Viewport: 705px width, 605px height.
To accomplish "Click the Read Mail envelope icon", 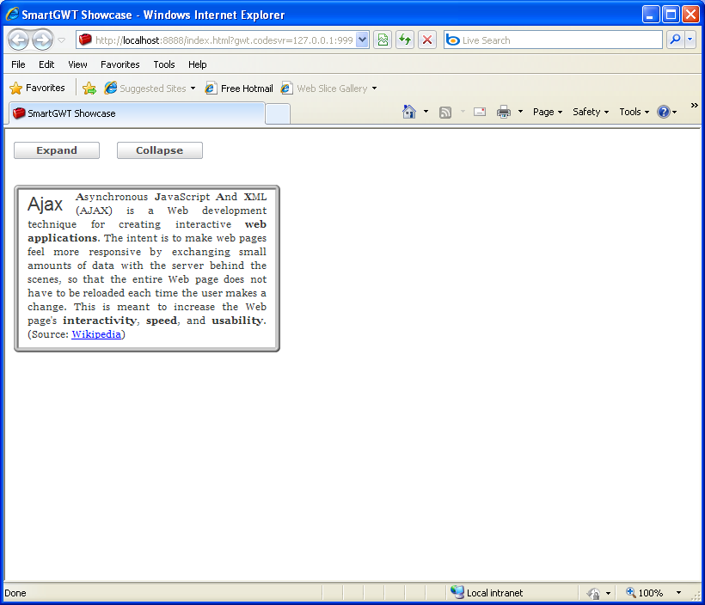I will pyautogui.click(x=480, y=112).
